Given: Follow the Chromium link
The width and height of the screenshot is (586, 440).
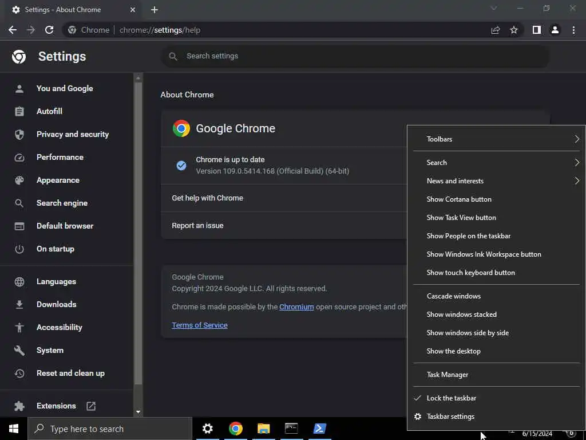Looking at the screenshot, I should tap(296, 307).
